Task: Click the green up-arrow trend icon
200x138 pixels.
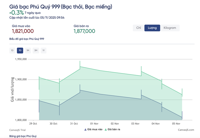Action: (x=11, y=13)
